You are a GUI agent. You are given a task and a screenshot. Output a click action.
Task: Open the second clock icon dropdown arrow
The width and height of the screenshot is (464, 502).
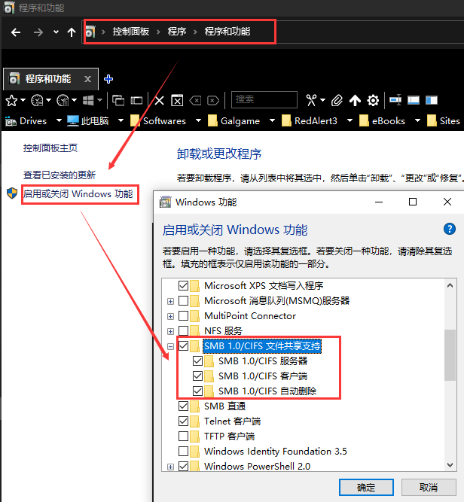tap(74, 101)
